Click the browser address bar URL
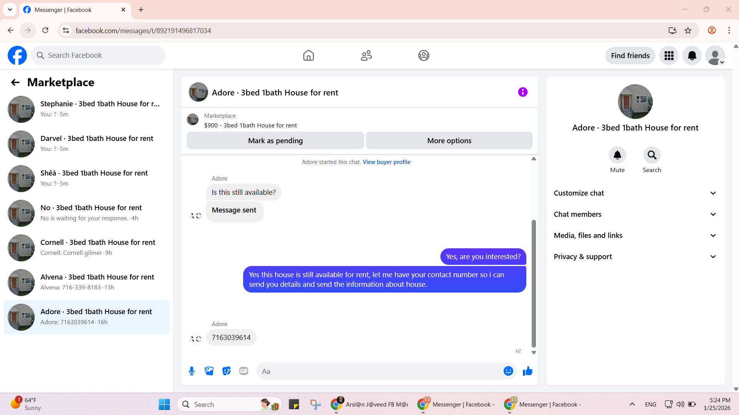Viewport: 739px width, 415px height. (143, 30)
